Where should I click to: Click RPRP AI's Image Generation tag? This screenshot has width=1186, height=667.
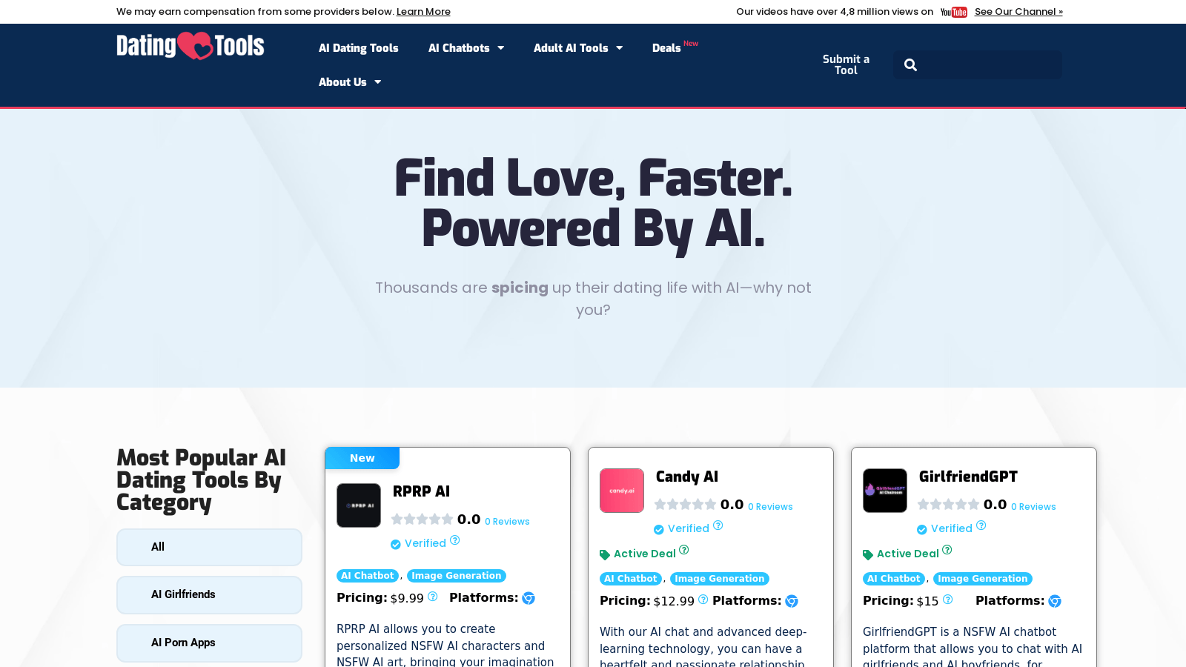pyautogui.click(x=457, y=576)
